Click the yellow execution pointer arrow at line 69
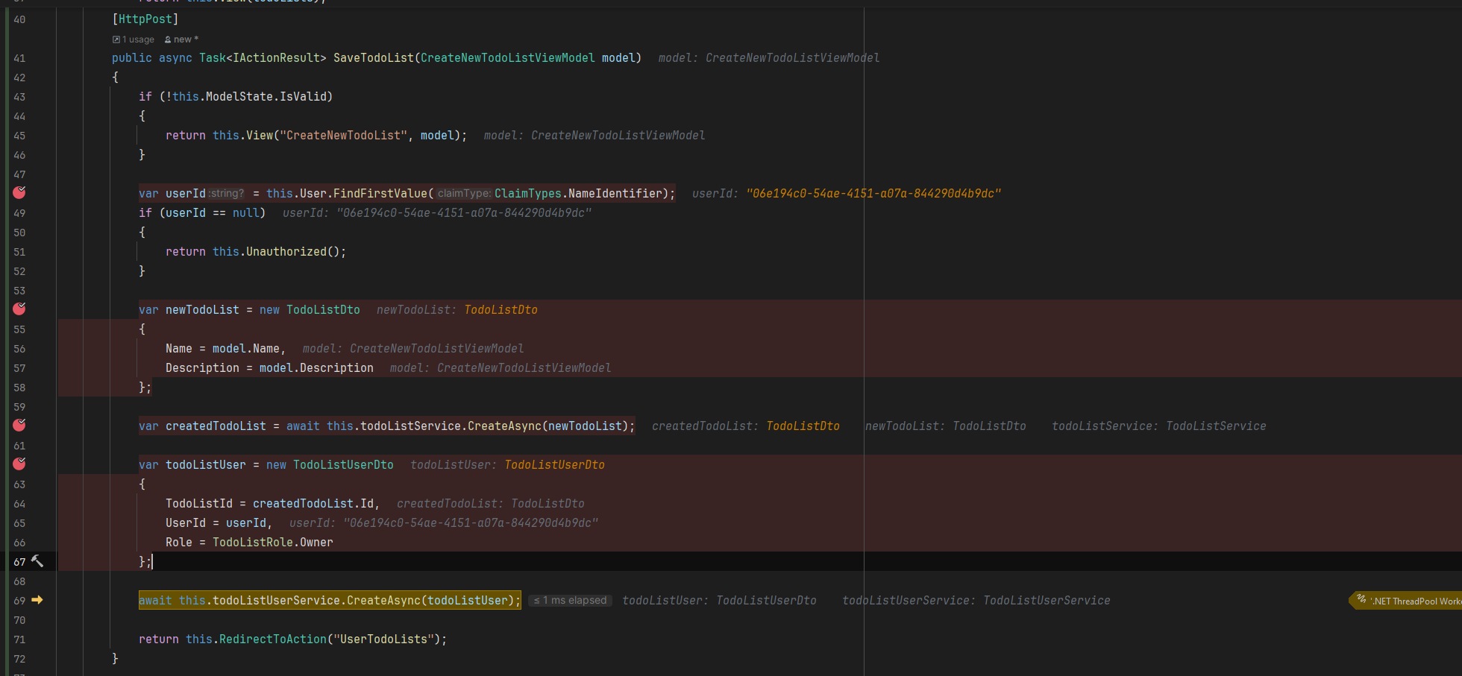 click(x=37, y=600)
